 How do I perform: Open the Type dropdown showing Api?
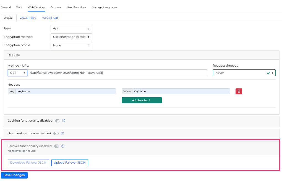tap(71, 28)
